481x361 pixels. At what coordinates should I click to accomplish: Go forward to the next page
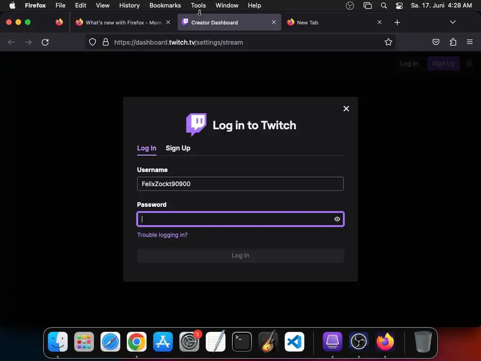pyautogui.click(x=28, y=42)
